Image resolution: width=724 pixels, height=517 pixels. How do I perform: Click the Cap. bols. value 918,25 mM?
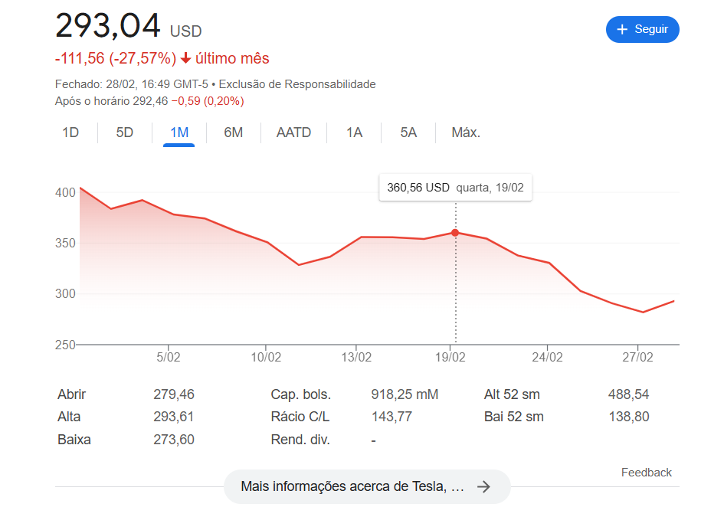[405, 394]
